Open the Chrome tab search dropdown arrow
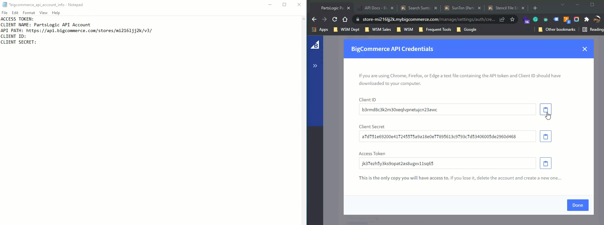Screen dimensions: 604x225 coord(562,5)
